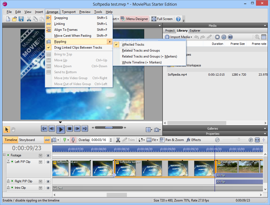Switch to the Explorer tab in Media

(x=195, y=31)
